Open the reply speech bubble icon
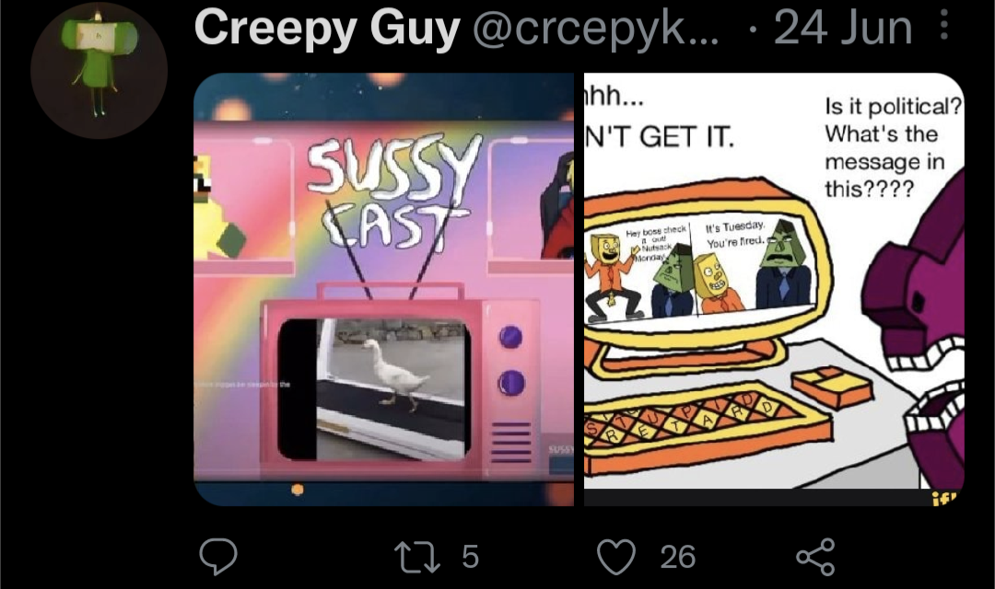 (x=218, y=556)
